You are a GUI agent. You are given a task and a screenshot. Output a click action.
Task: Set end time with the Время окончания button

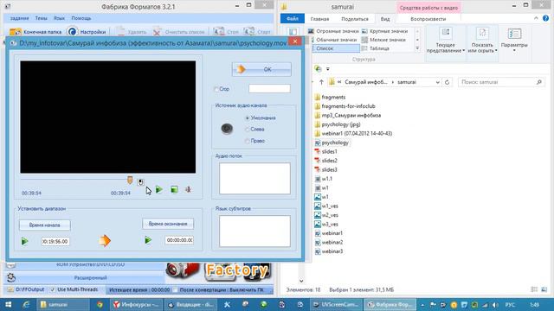point(168,224)
